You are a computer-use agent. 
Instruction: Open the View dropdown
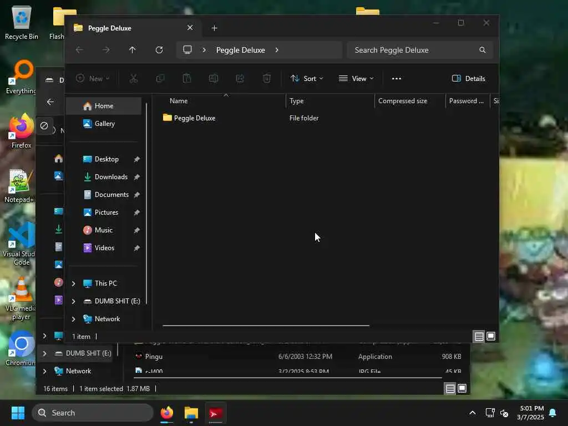tap(356, 79)
